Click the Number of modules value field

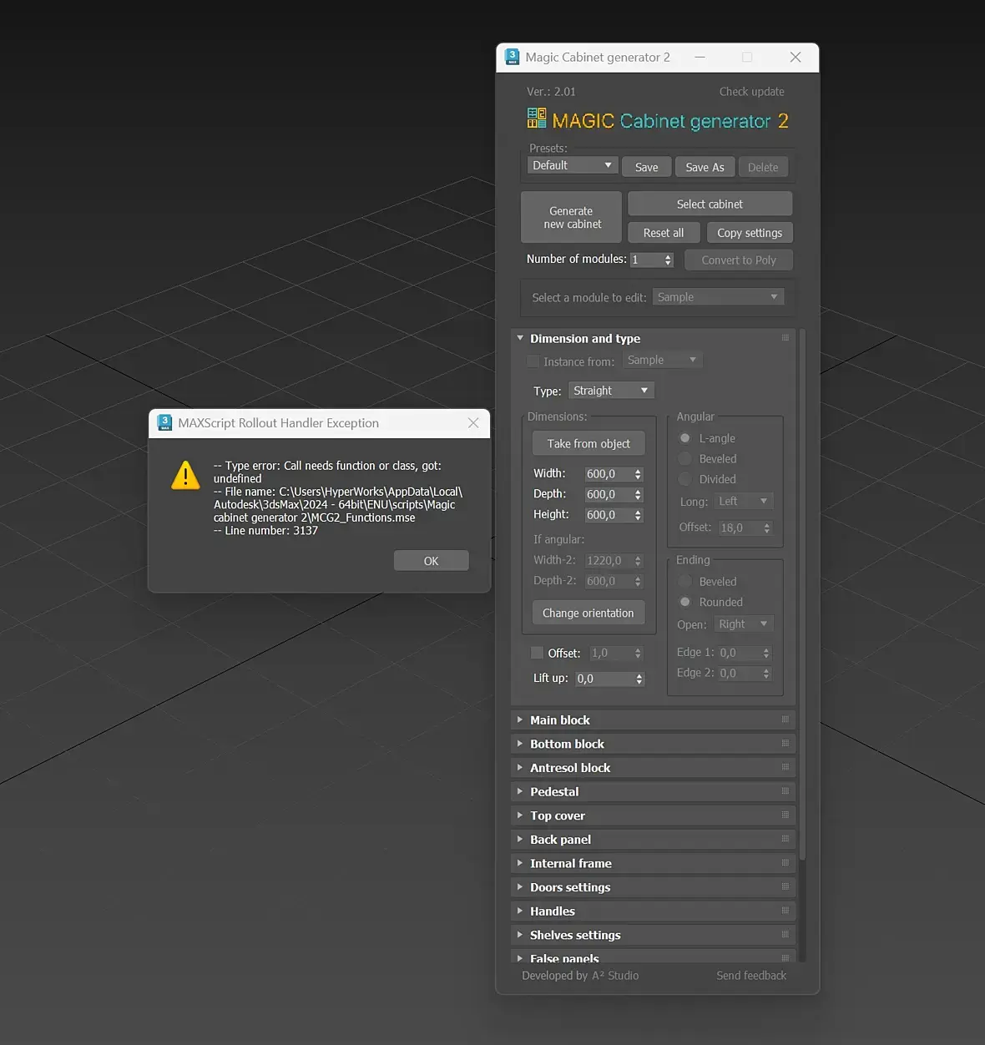point(647,260)
